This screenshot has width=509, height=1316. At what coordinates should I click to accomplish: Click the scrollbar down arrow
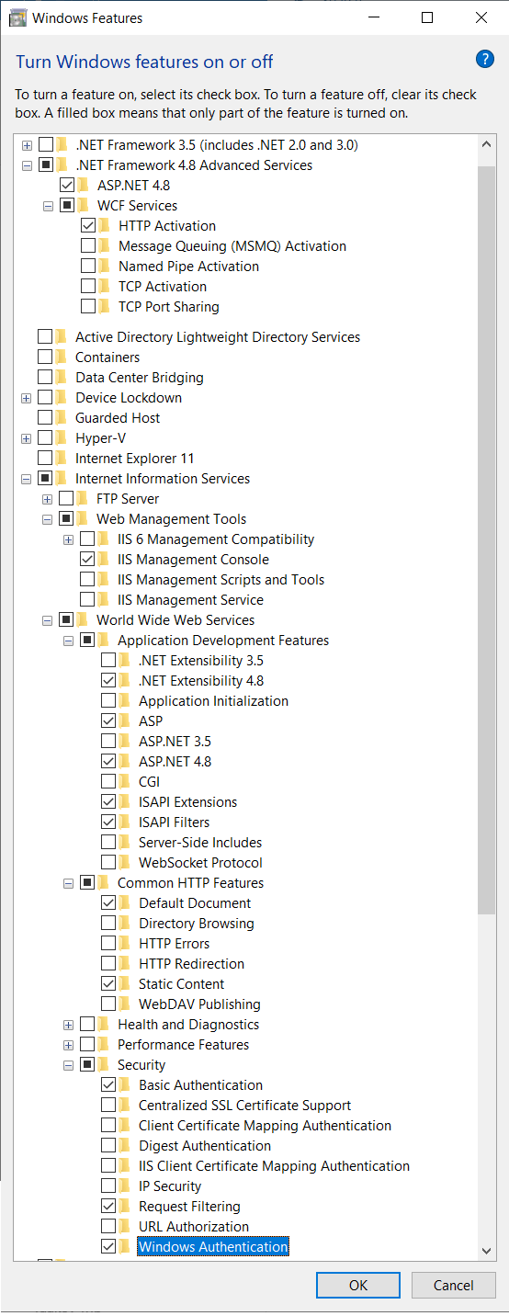click(486, 1250)
